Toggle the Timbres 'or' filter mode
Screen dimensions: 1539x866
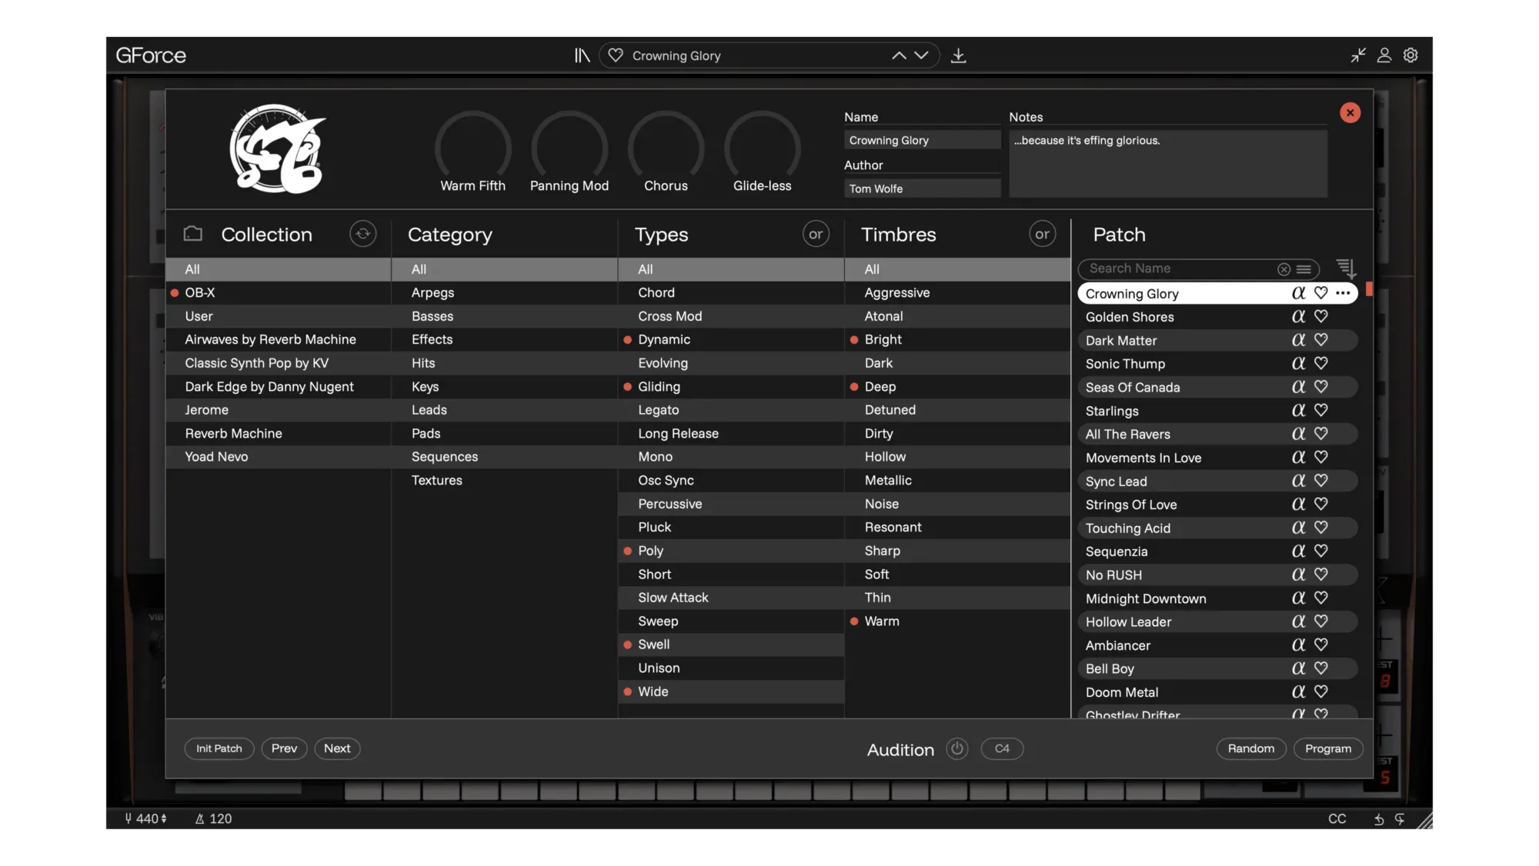pos(1042,234)
